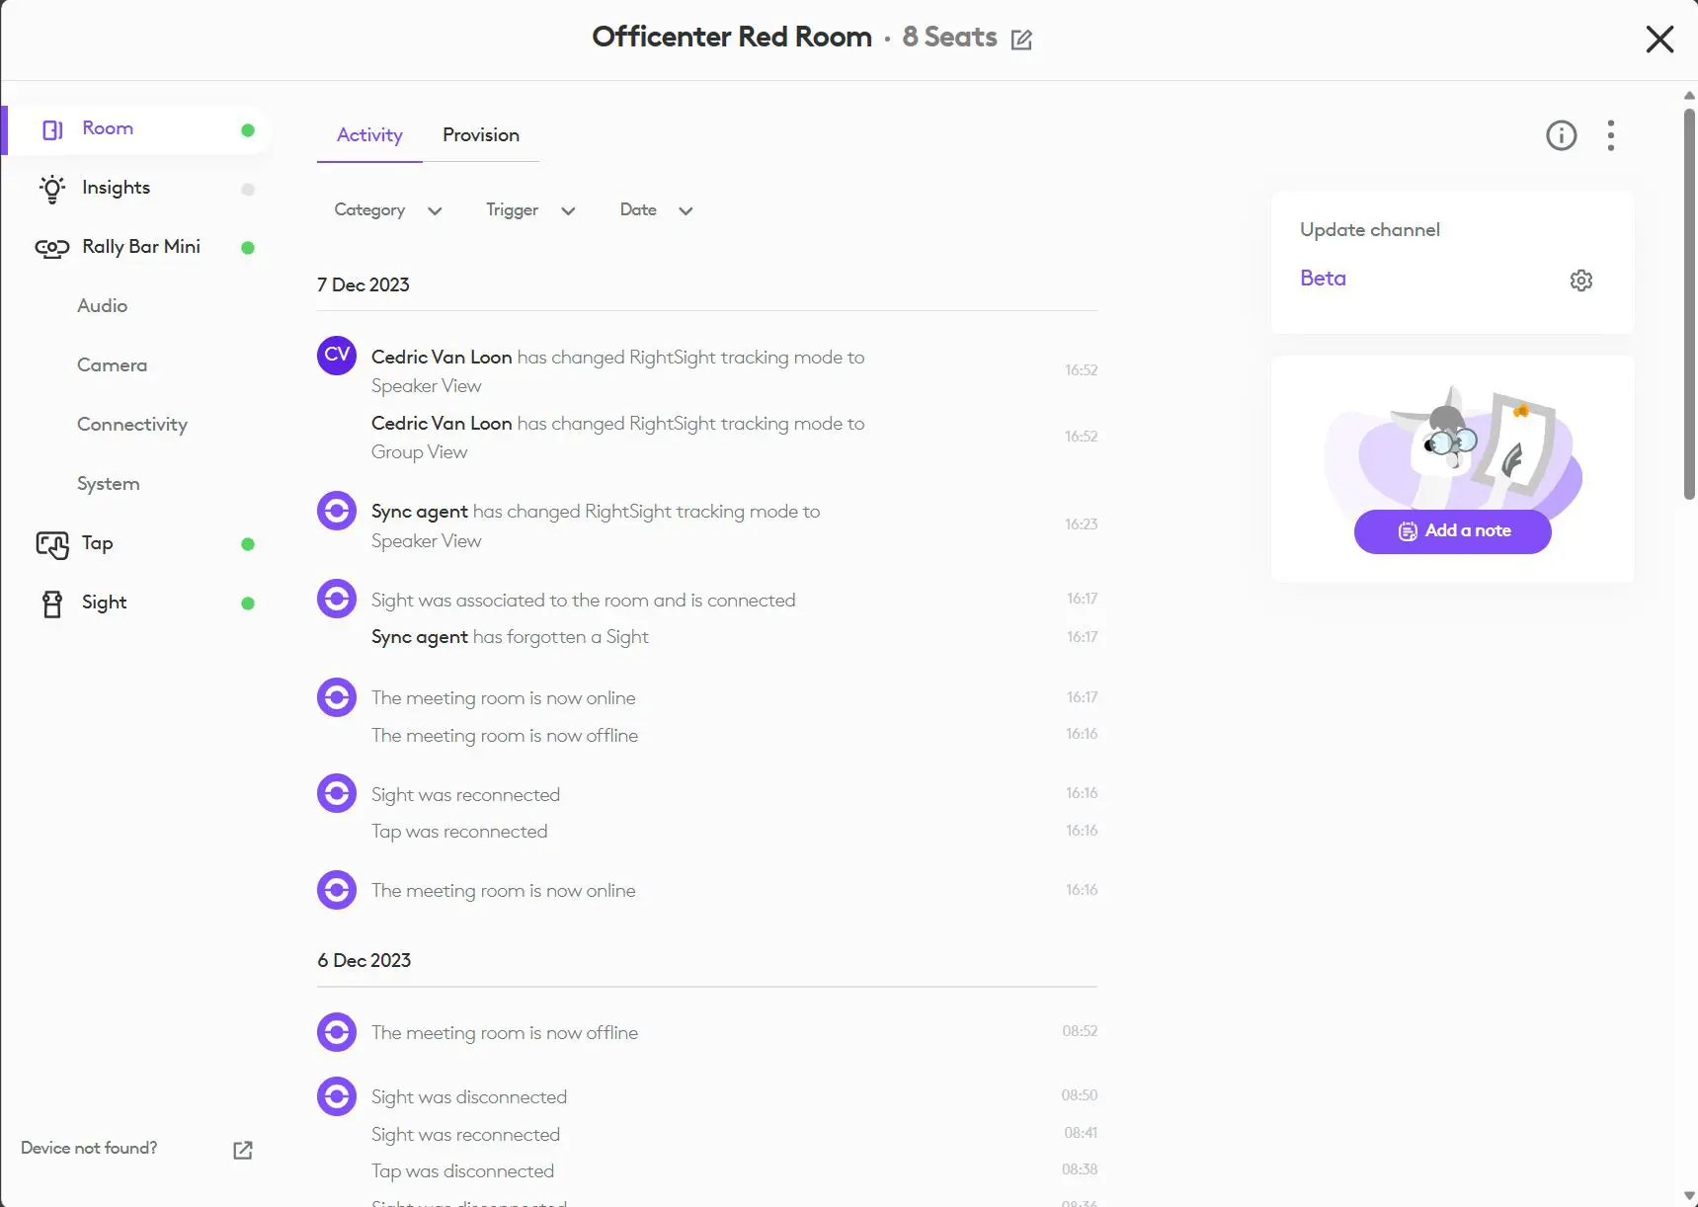Click the edit pencil icon beside 8 Seats
The height and width of the screenshot is (1207, 1698).
point(1021,40)
